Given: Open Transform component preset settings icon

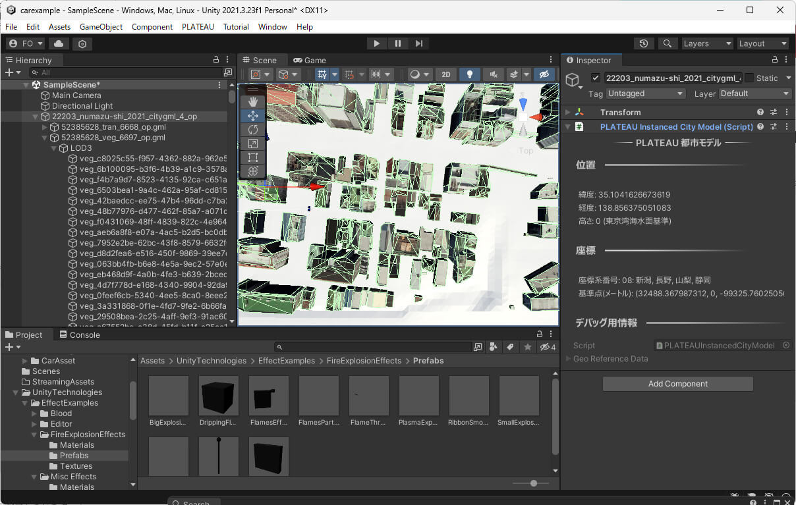Looking at the screenshot, I should pos(774,112).
